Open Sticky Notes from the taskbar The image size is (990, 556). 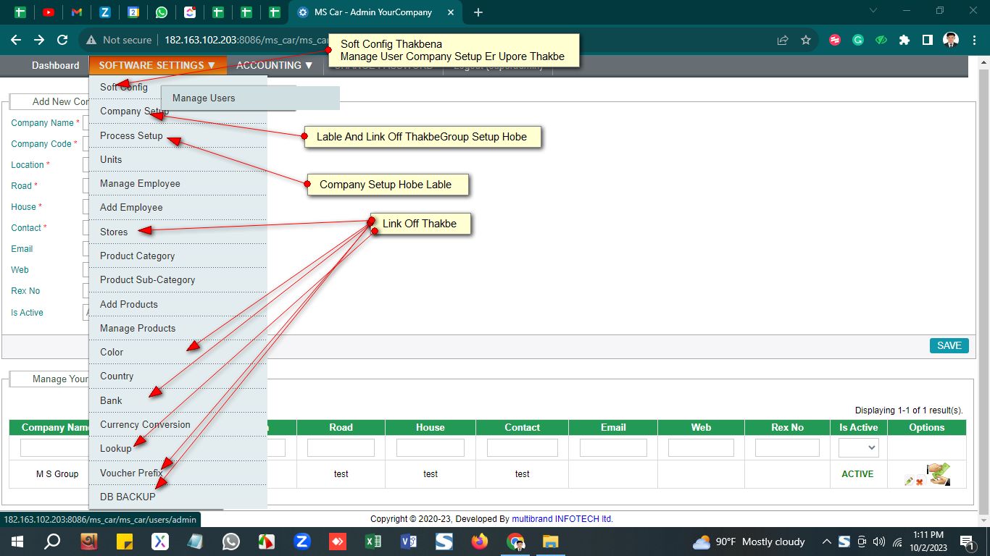(125, 542)
